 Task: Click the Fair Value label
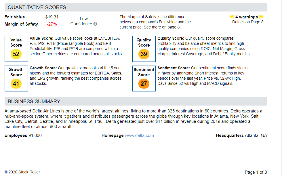(15, 17)
